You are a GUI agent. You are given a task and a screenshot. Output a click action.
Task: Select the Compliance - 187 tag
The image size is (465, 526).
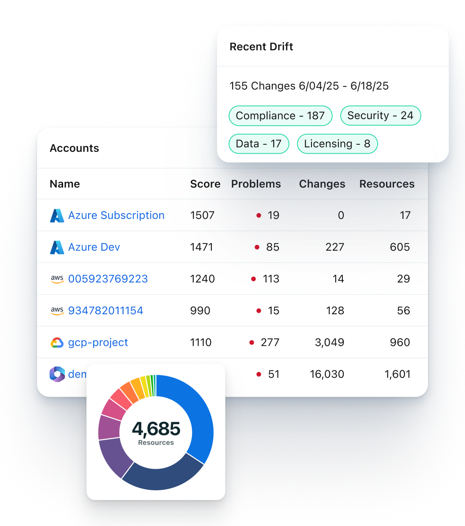coord(280,116)
